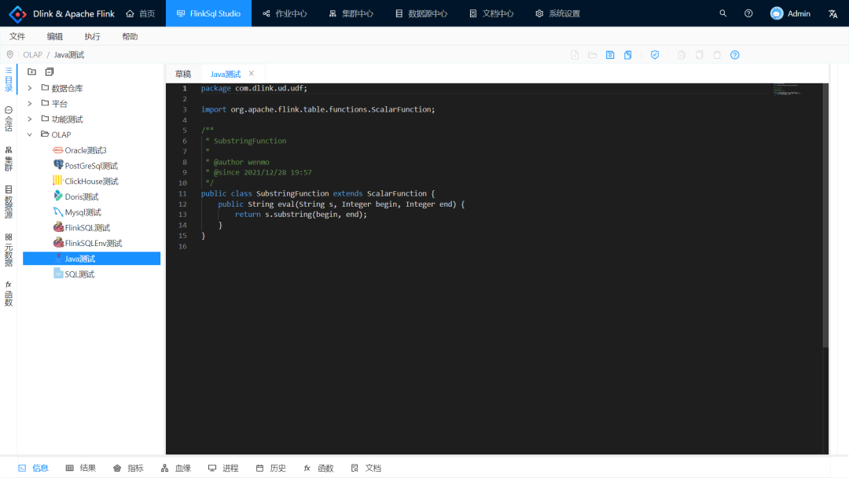Save the job with the floppy disk icon
The image size is (849, 478).
[610, 55]
